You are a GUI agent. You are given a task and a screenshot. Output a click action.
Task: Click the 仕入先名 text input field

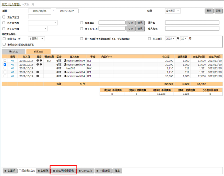(x=192, y=28)
